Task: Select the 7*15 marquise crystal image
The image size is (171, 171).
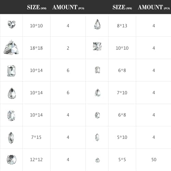Action: (x=11, y=138)
